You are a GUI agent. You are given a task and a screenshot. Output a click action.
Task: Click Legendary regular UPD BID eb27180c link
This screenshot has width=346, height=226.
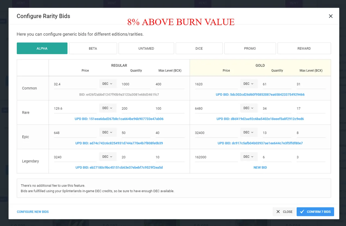pyautogui.click(x=119, y=168)
